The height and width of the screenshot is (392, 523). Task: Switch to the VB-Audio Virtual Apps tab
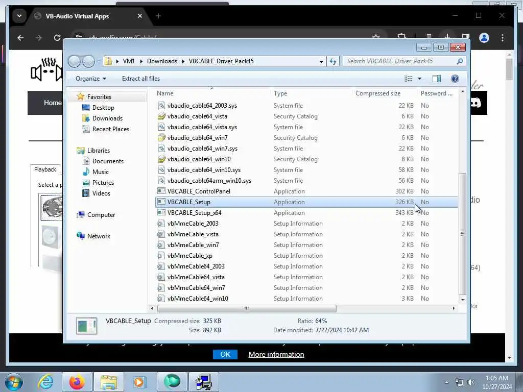pyautogui.click(x=78, y=16)
